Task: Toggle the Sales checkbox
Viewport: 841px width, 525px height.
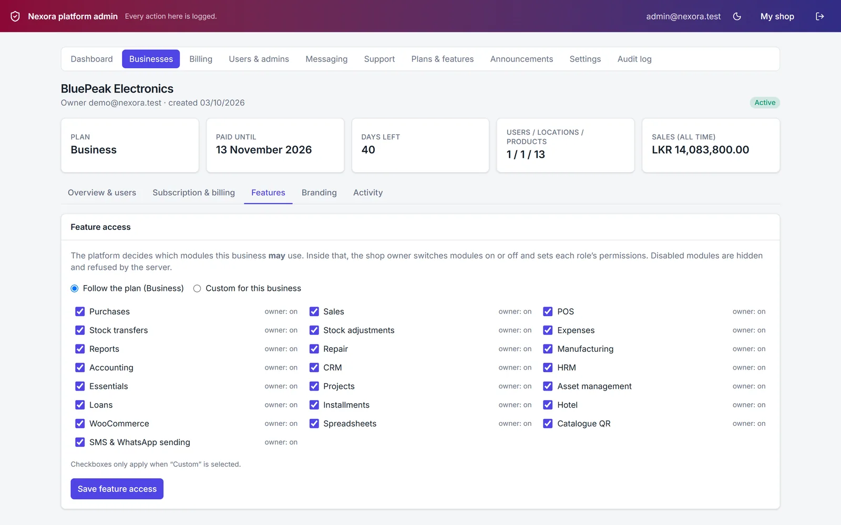Action: coord(314,311)
